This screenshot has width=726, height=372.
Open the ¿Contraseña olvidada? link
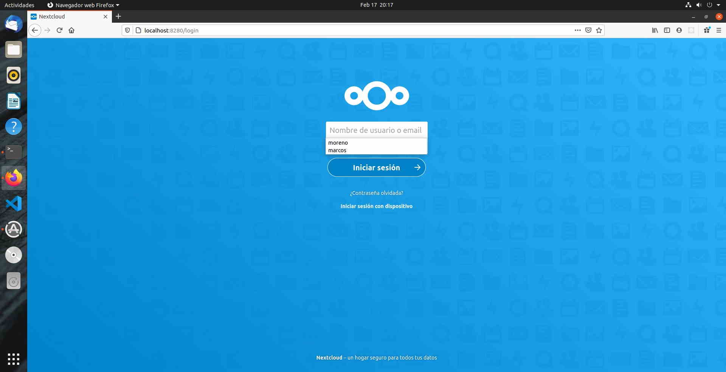377,193
